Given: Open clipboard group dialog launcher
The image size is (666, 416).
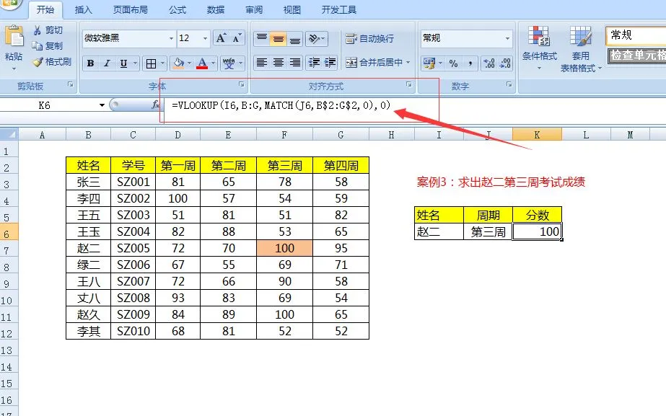Looking at the screenshot, I should 71,85.
